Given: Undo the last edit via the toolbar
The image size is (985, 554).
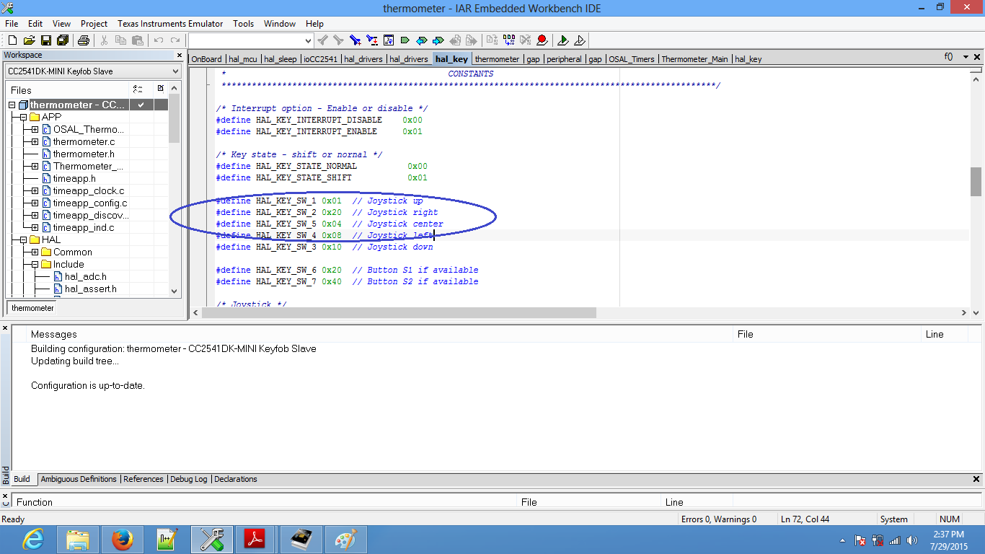Looking at the screenshot, I should tap(158, 40).
